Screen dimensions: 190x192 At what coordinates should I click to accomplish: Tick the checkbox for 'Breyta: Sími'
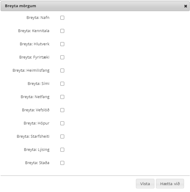coord(62,84)
